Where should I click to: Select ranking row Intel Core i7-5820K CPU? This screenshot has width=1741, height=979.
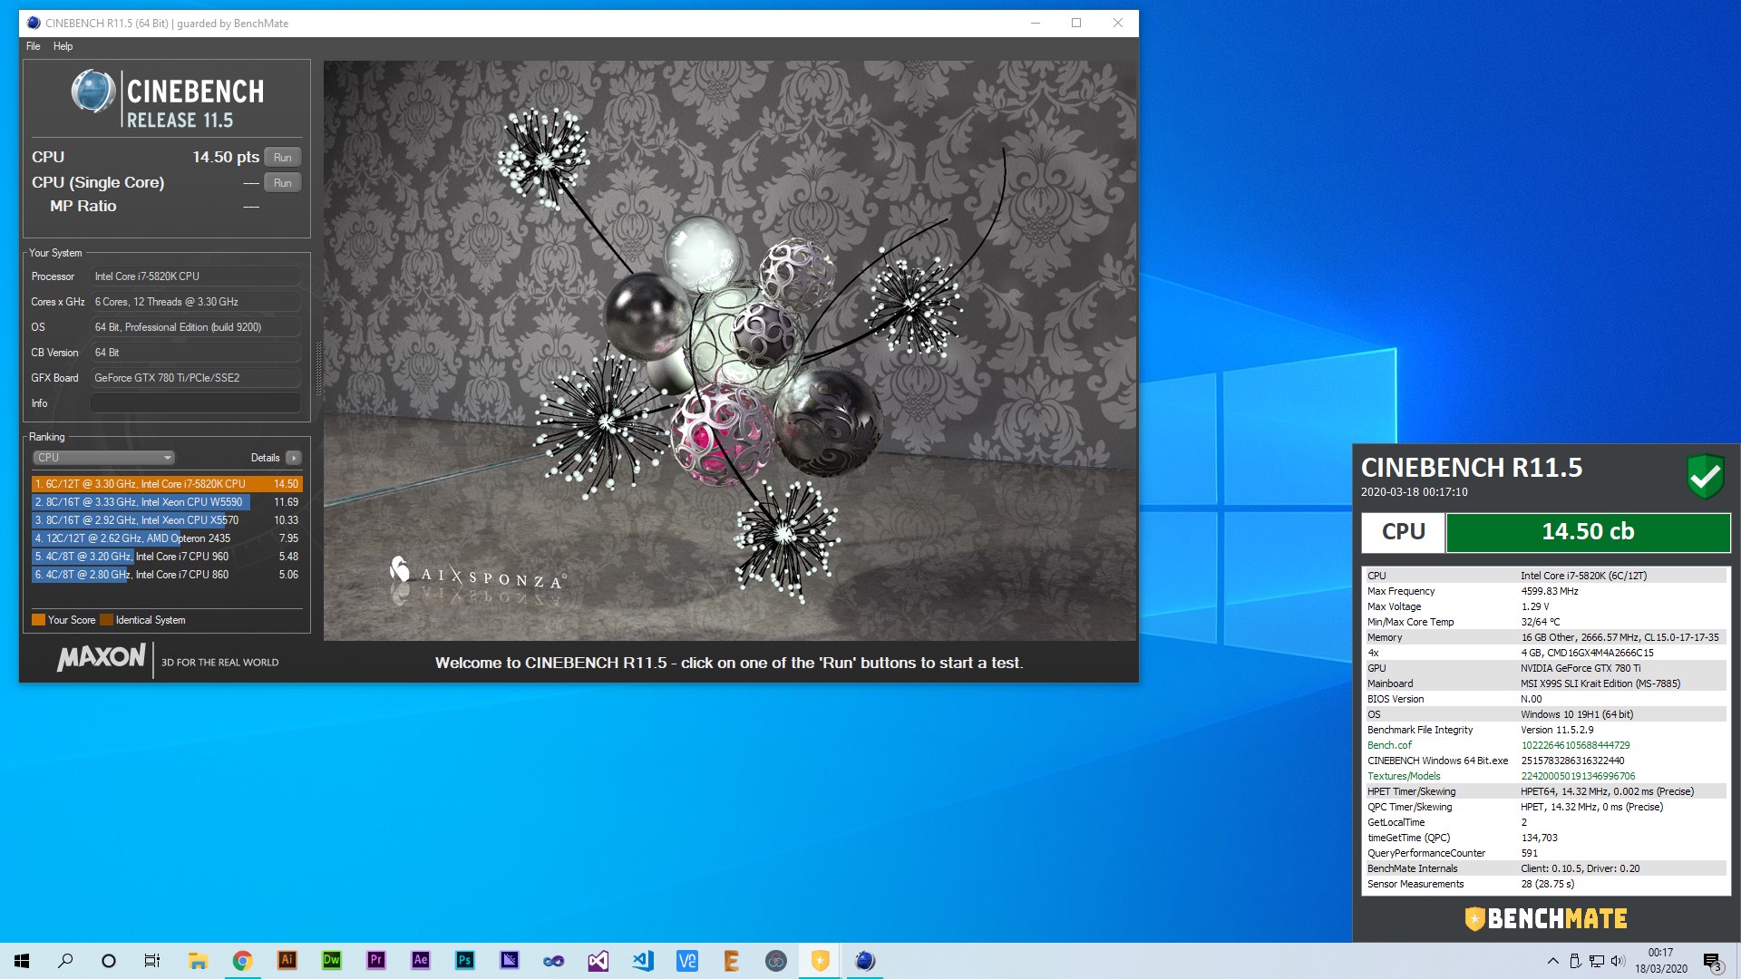pos(167,484)
